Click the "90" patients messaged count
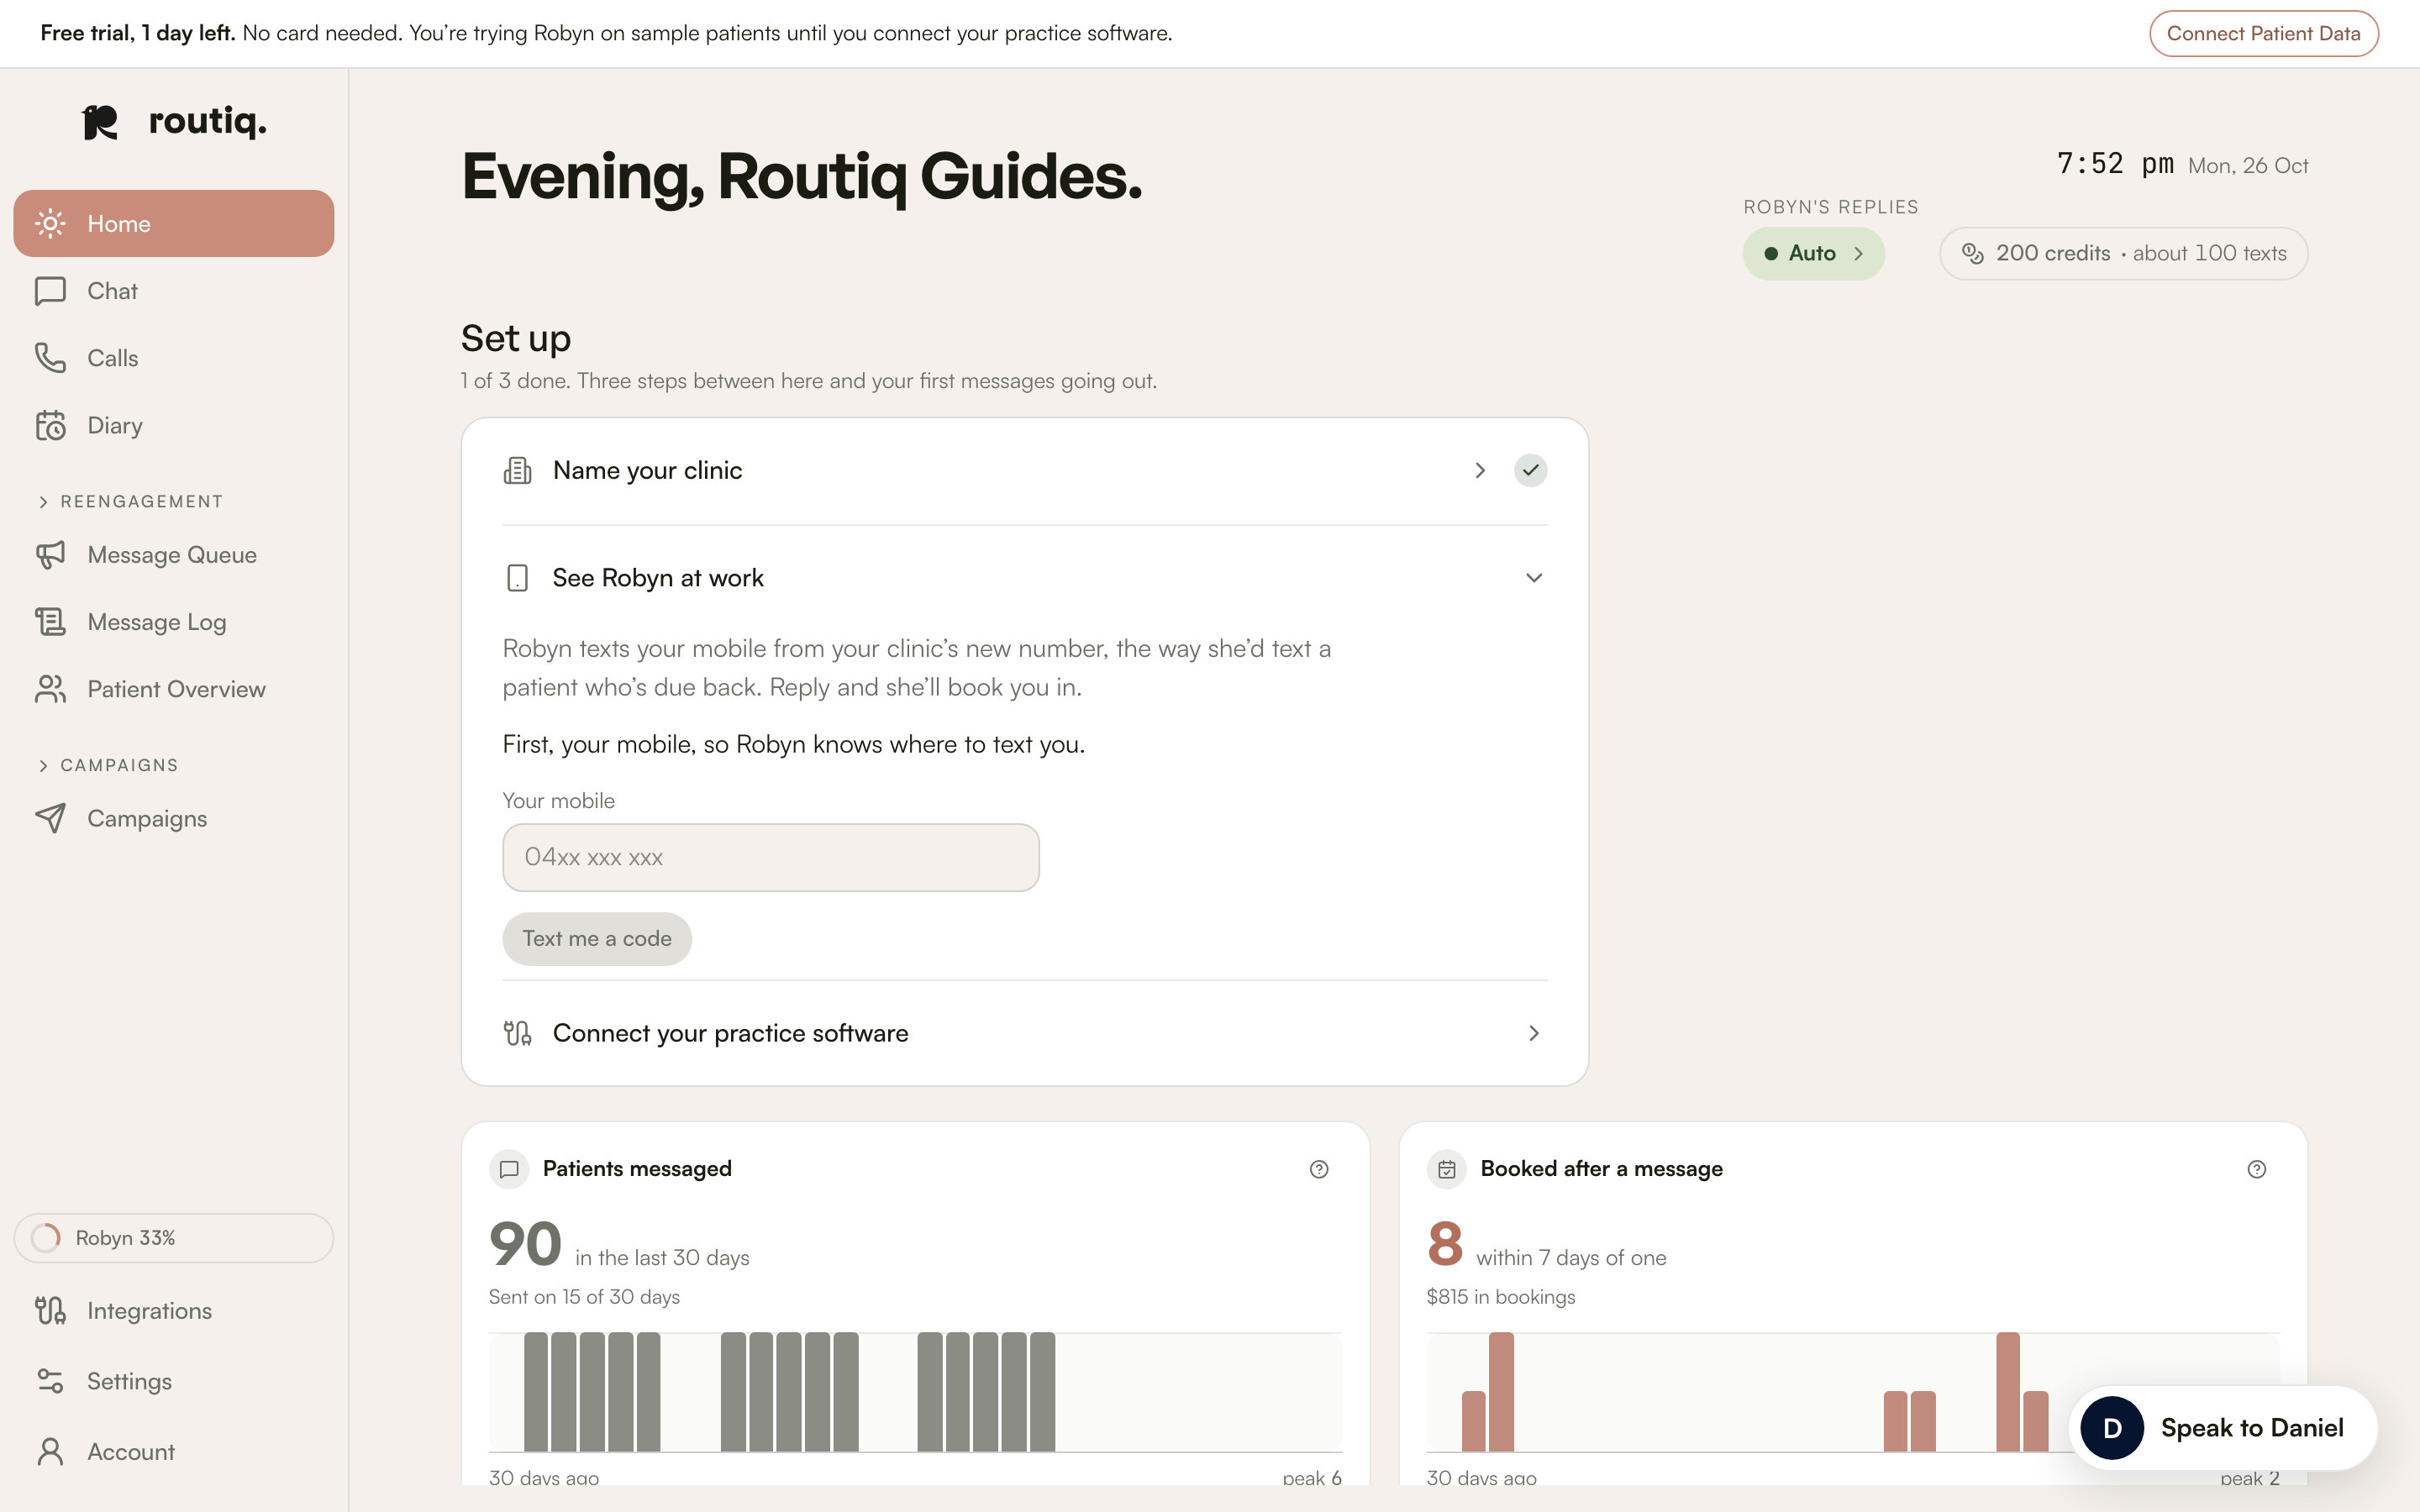Screen dimensions: 2420x1512 [x=525, y=1244]
